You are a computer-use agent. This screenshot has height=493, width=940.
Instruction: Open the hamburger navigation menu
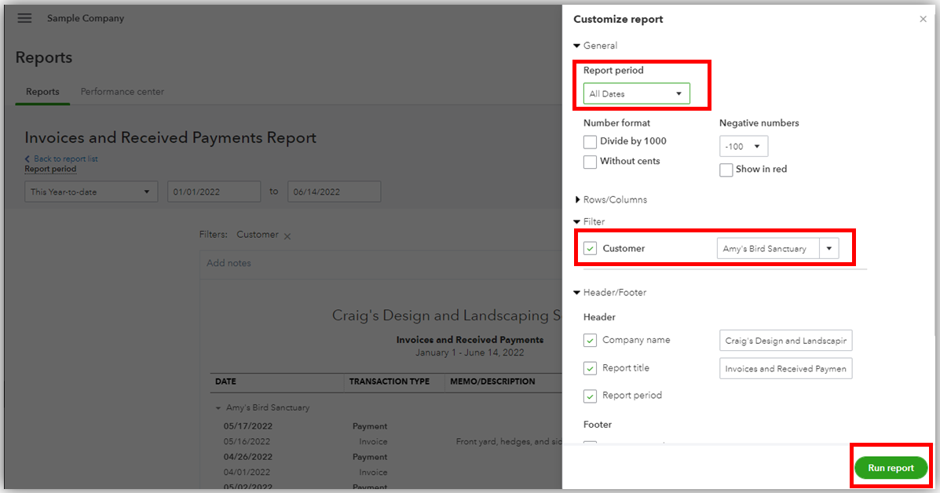click(24, 18)
